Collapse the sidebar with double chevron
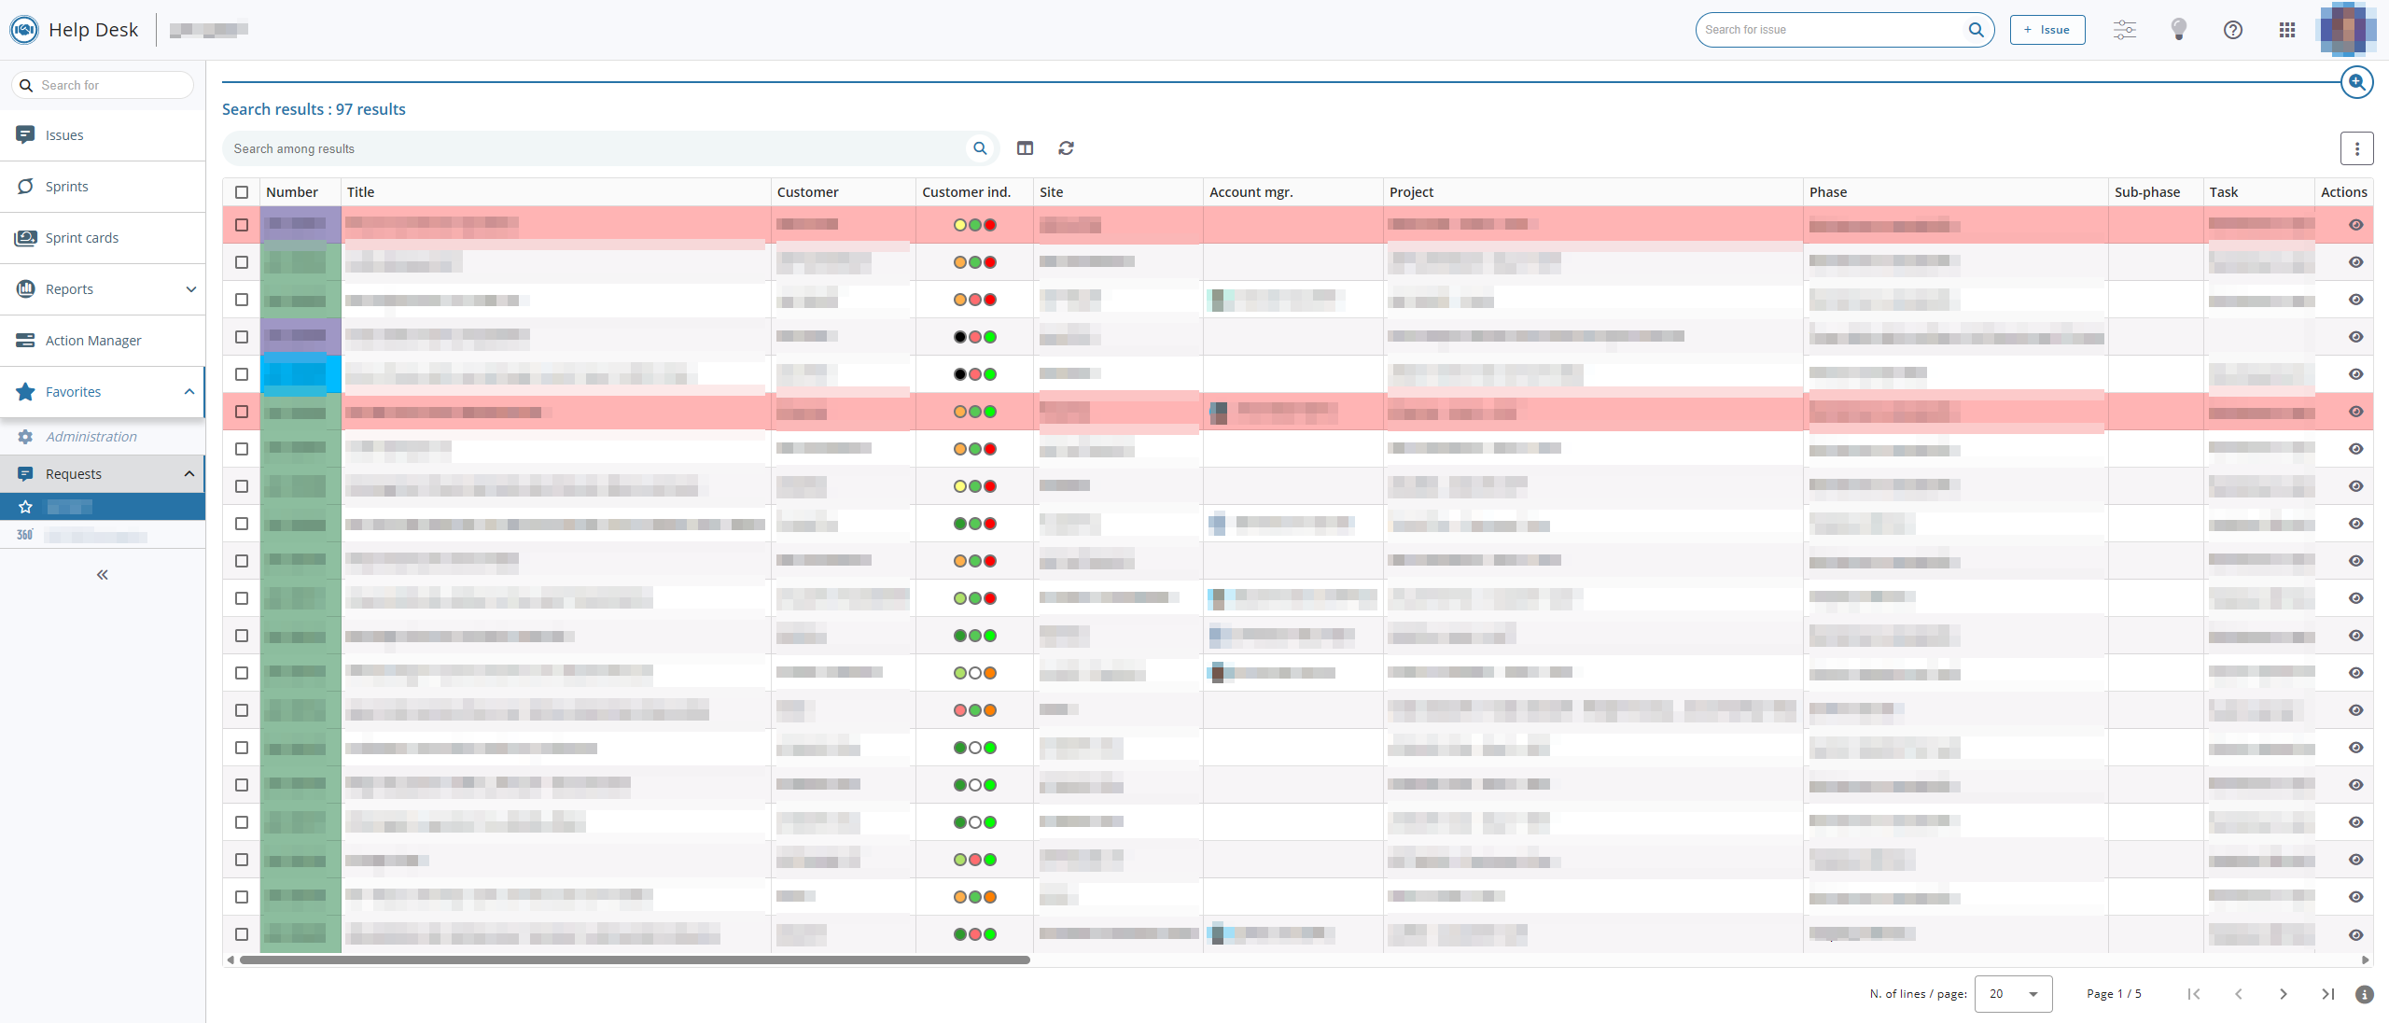Screen dimensions: 2389x1023 [103, 575]
